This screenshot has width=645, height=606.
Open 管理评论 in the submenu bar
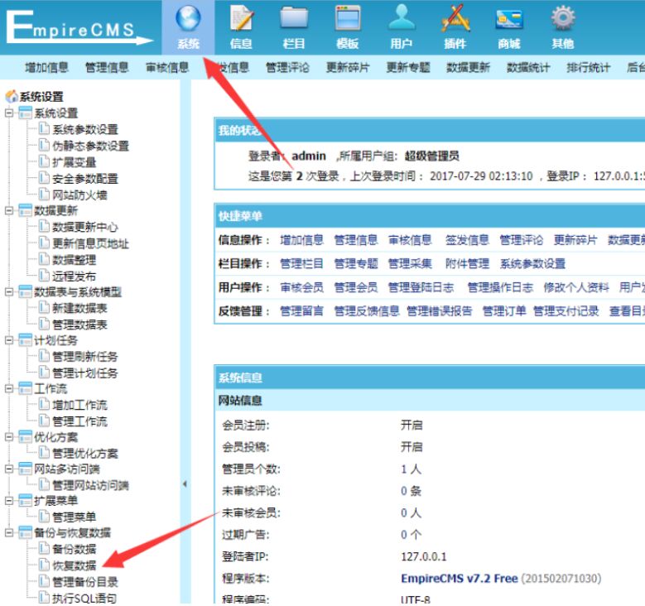(287, 67)
